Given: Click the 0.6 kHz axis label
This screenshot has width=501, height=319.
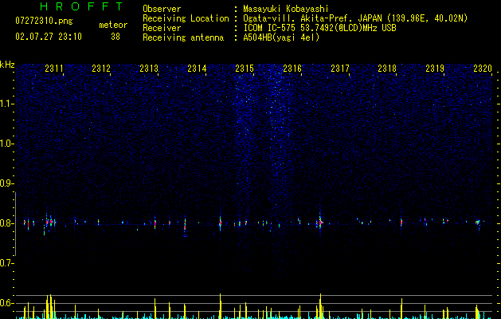Looking at the screenshot, I should click(7, 303).
